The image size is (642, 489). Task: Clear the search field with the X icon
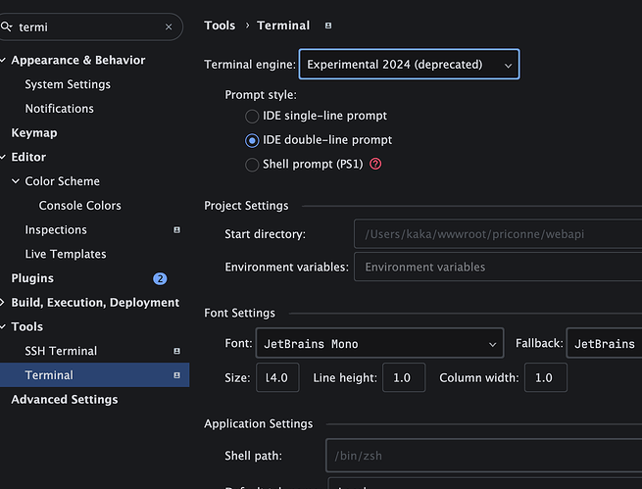tap(169, 27)
